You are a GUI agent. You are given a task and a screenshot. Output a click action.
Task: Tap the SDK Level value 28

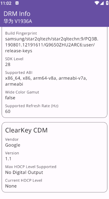coord(8,64)
